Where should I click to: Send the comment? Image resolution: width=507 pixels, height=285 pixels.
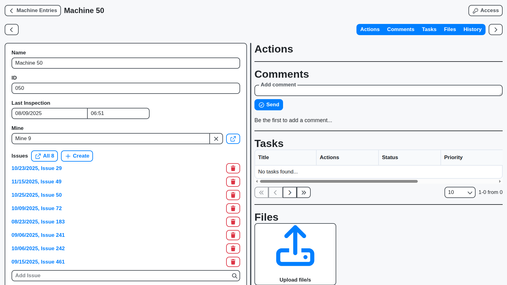[269, 105]
